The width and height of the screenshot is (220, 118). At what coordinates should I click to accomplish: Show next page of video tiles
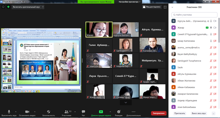click(x=126, y=103)
